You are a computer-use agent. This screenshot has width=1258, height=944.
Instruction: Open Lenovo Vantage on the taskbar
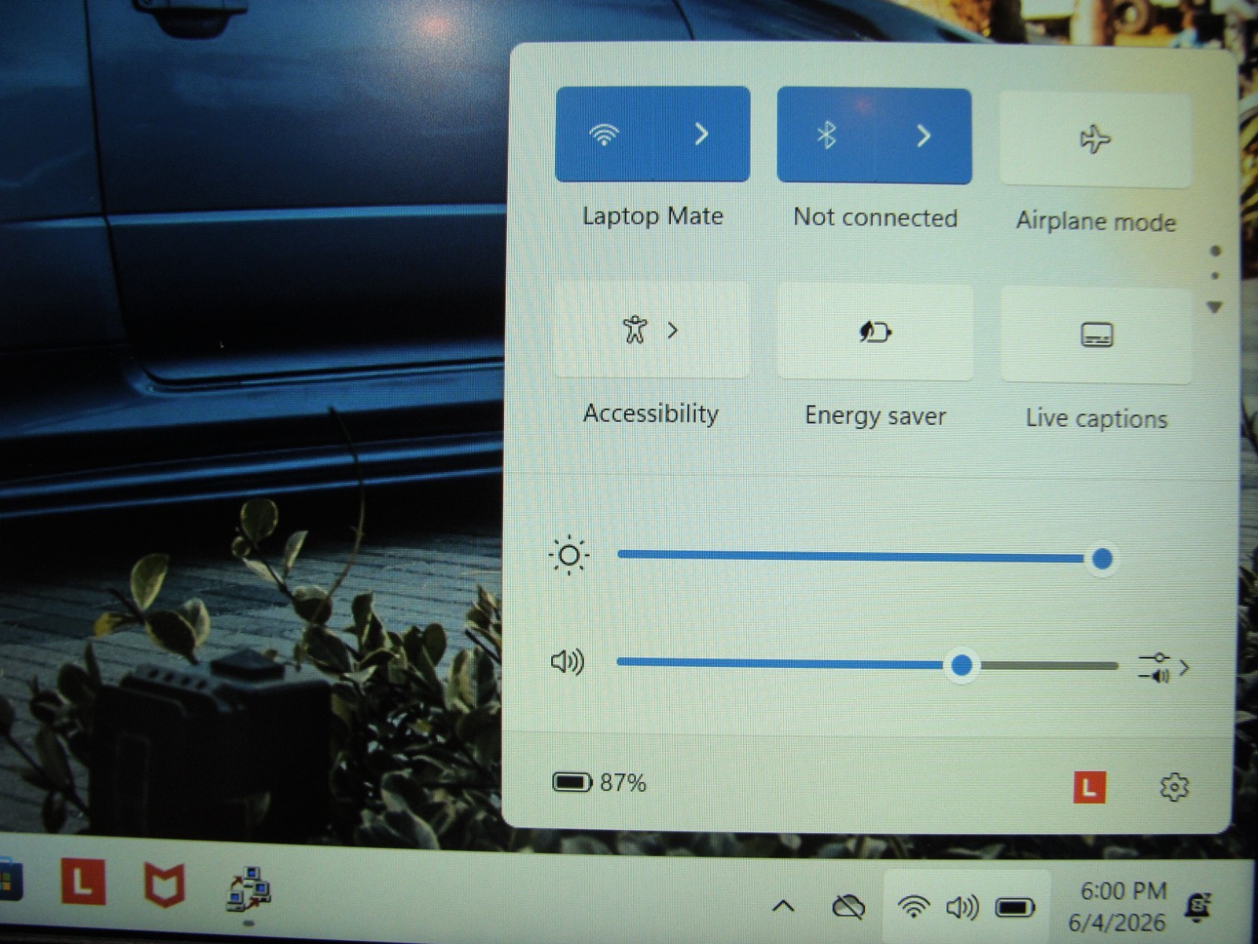(x=83, y=882)
